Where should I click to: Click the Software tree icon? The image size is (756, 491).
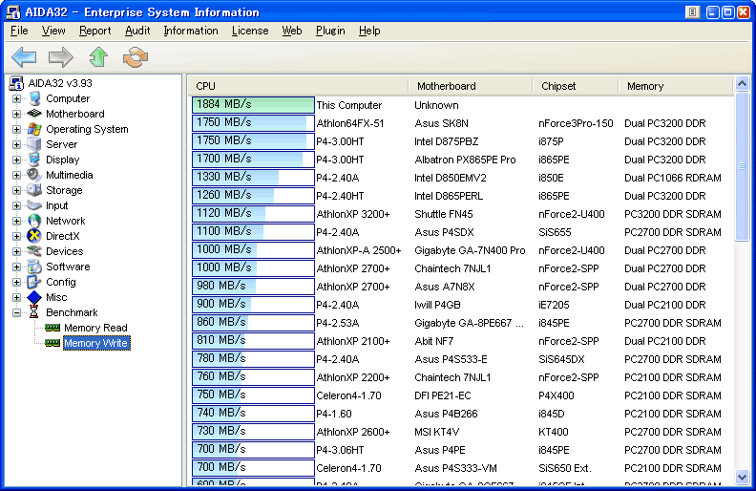34,267
